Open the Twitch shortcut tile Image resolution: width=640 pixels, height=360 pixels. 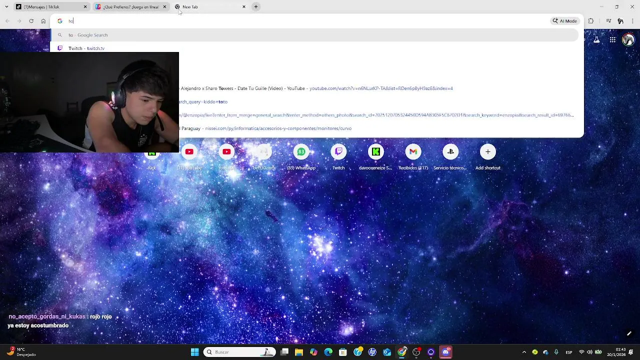338,157
